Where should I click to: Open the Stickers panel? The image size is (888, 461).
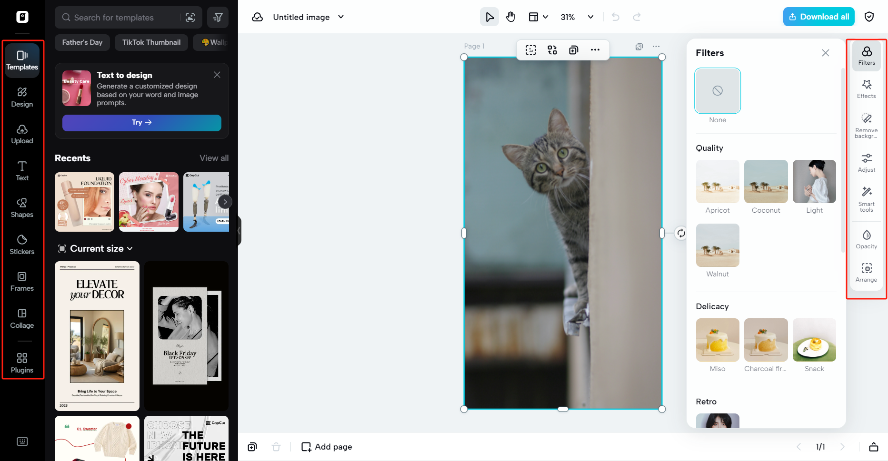[22, 244]
